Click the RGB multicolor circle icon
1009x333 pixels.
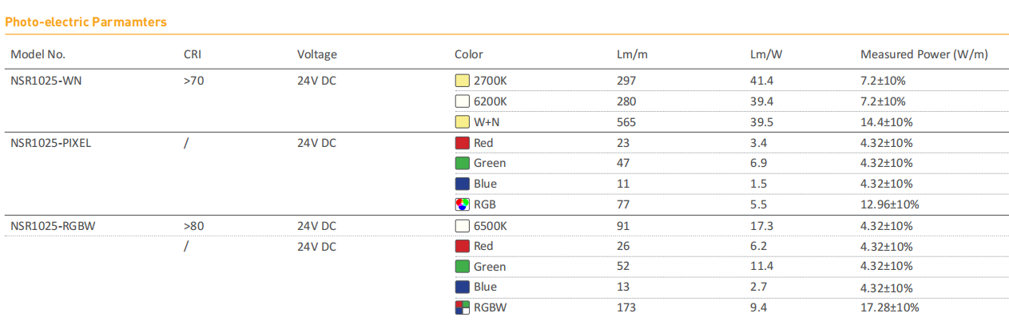(x=462, y=204)
